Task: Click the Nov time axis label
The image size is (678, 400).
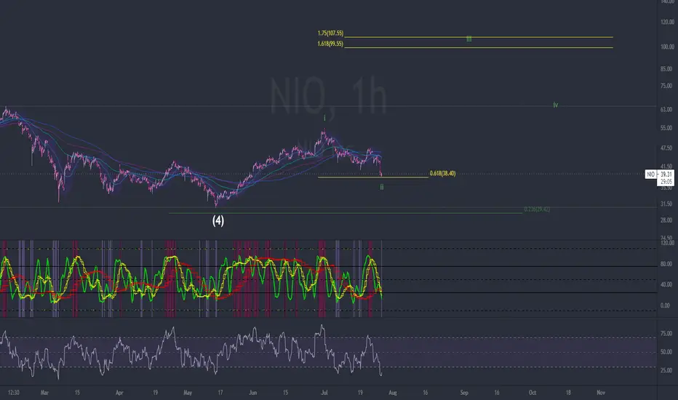Action: (601, 393)
